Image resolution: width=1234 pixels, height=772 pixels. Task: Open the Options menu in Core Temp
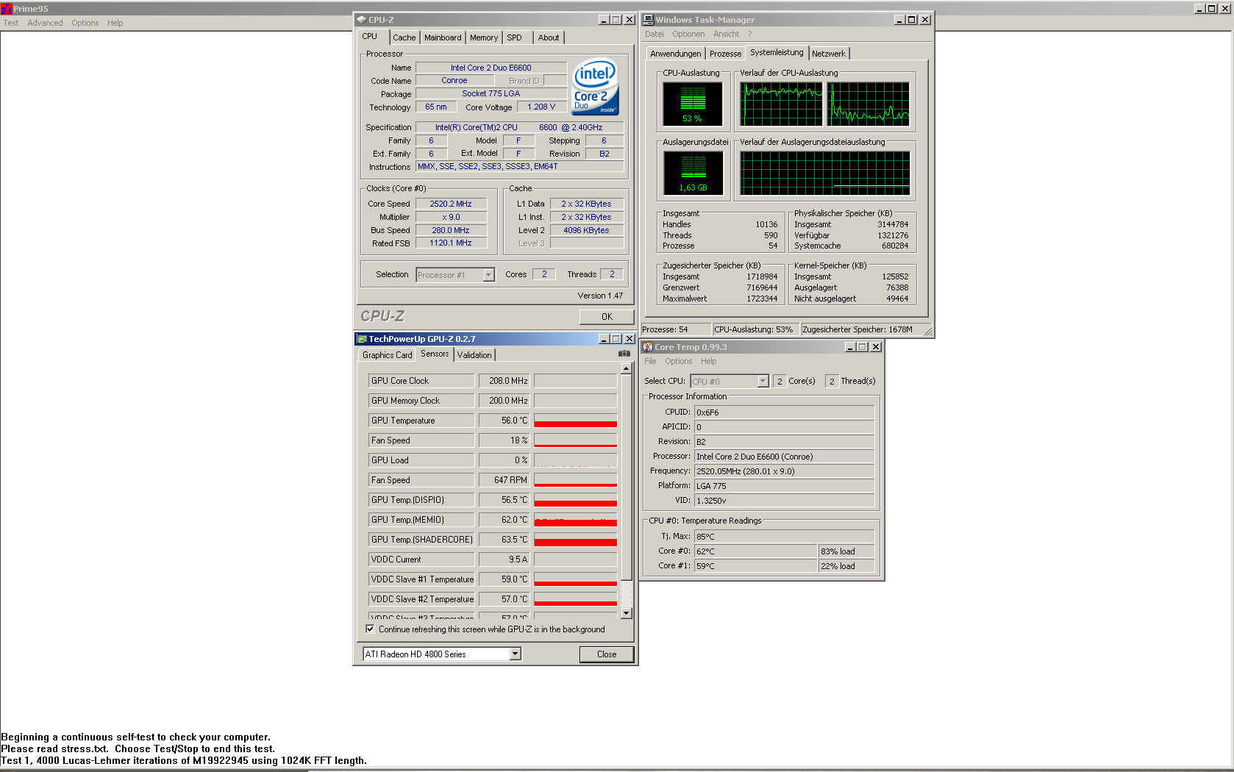tap(678, 361)
